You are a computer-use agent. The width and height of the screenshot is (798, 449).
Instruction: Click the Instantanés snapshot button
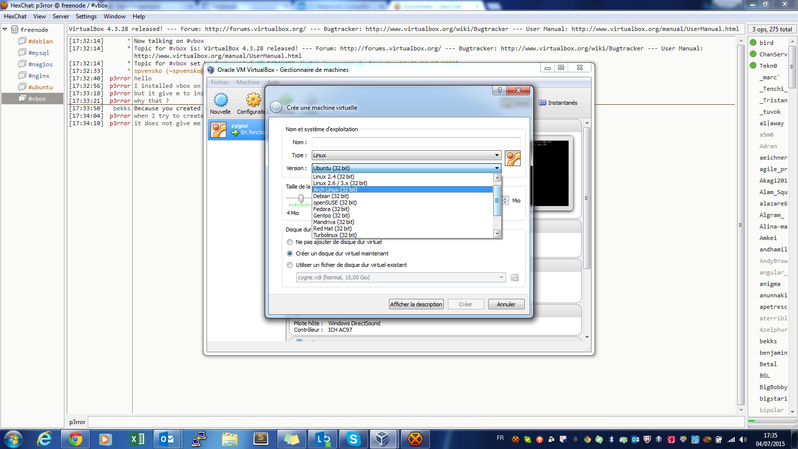[x=558, y=103]
